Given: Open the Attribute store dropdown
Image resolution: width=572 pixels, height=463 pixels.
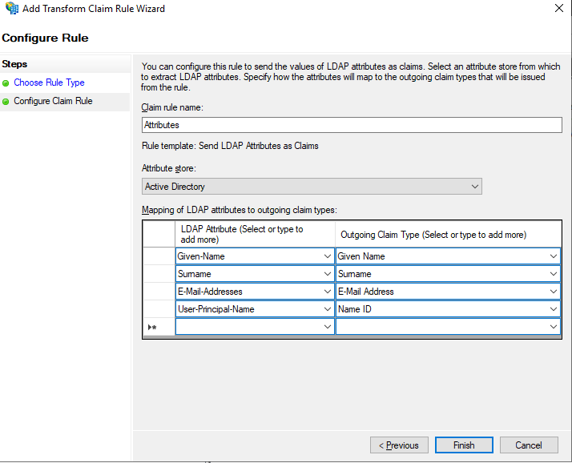Looking at the screenshot, I should (x=312, y=187).
